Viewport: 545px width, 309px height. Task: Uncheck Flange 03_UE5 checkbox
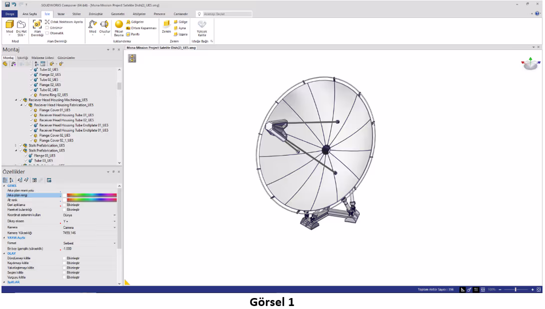[x=26, y=155]
